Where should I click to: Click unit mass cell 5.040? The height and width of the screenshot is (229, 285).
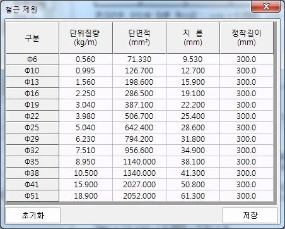[x=86, y=128]
